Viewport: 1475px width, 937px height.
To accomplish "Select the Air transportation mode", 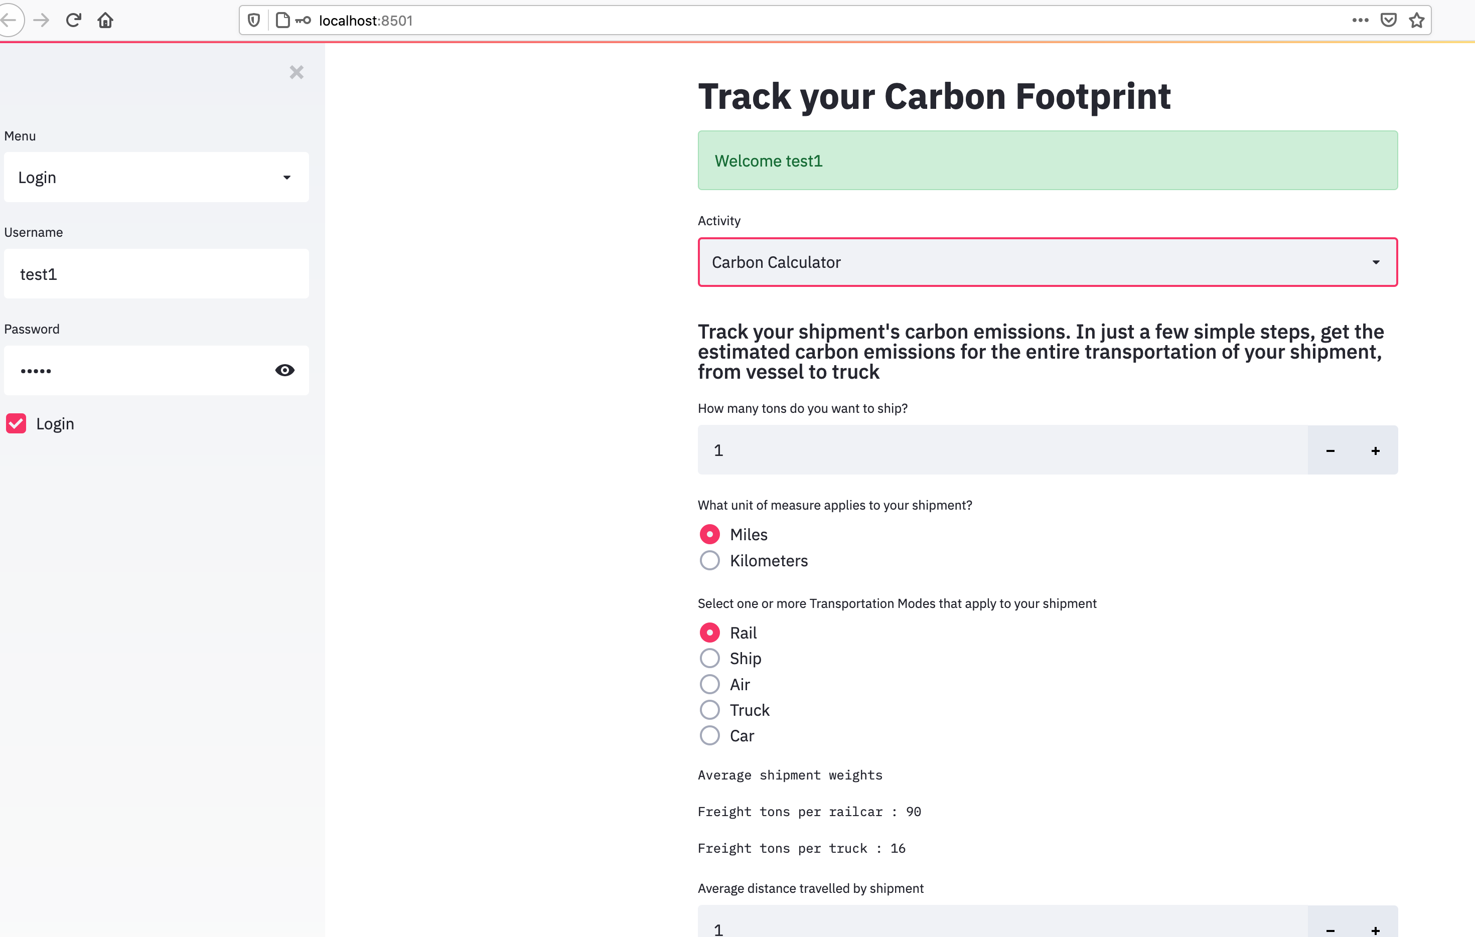I will coord(709,684).
